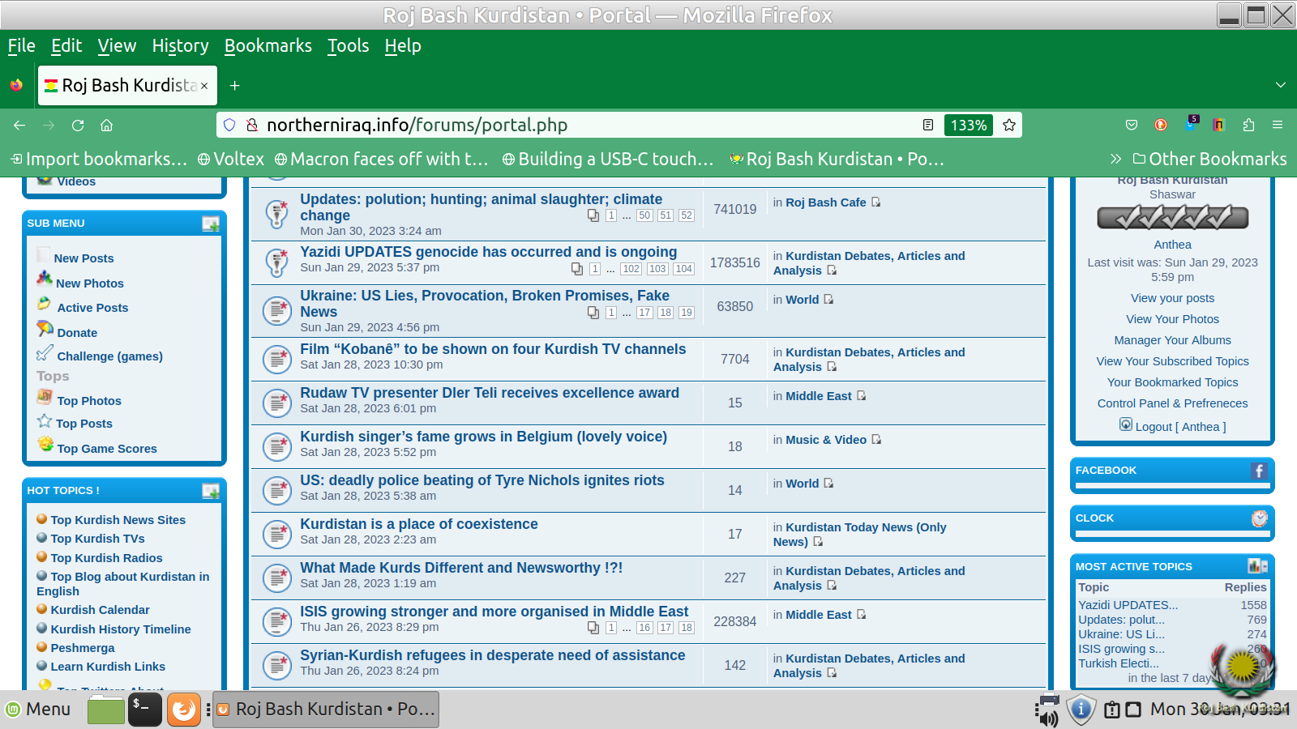
Task: Bookmark this page with the star icon
Action: [x=1009, y=125]
